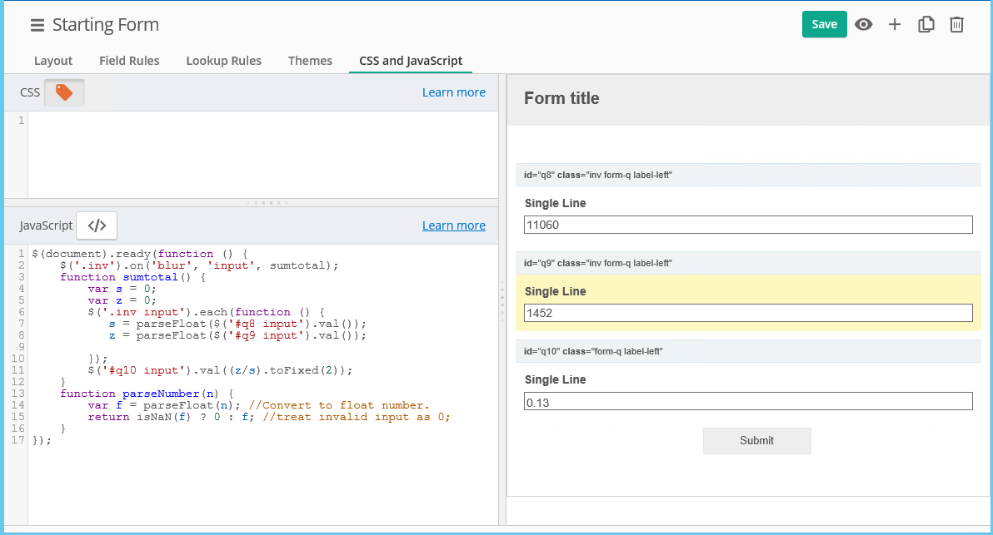Focus the Single Line input showing 1452
The width and height of the screenshot is (993, 535).
coord(748,313)
